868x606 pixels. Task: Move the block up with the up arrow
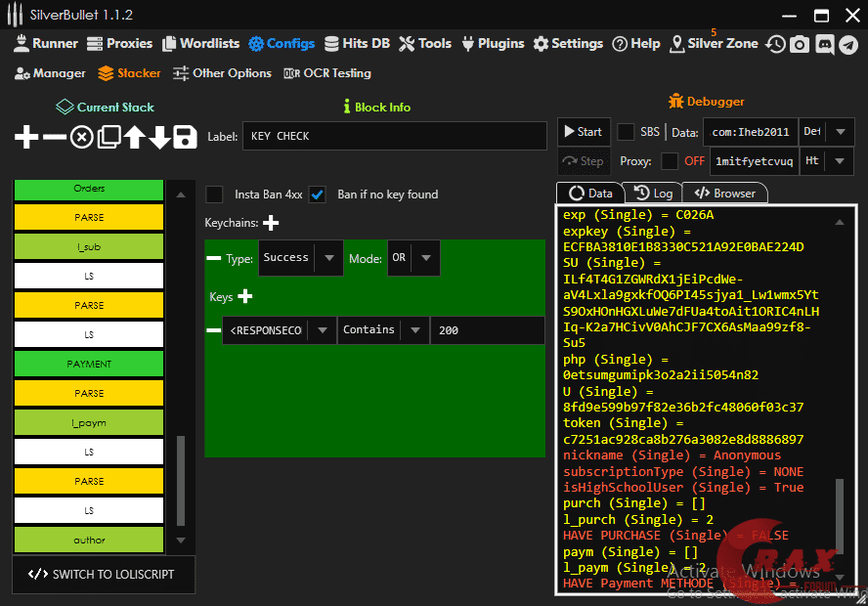pyautogui.click(x=134, y=137)
